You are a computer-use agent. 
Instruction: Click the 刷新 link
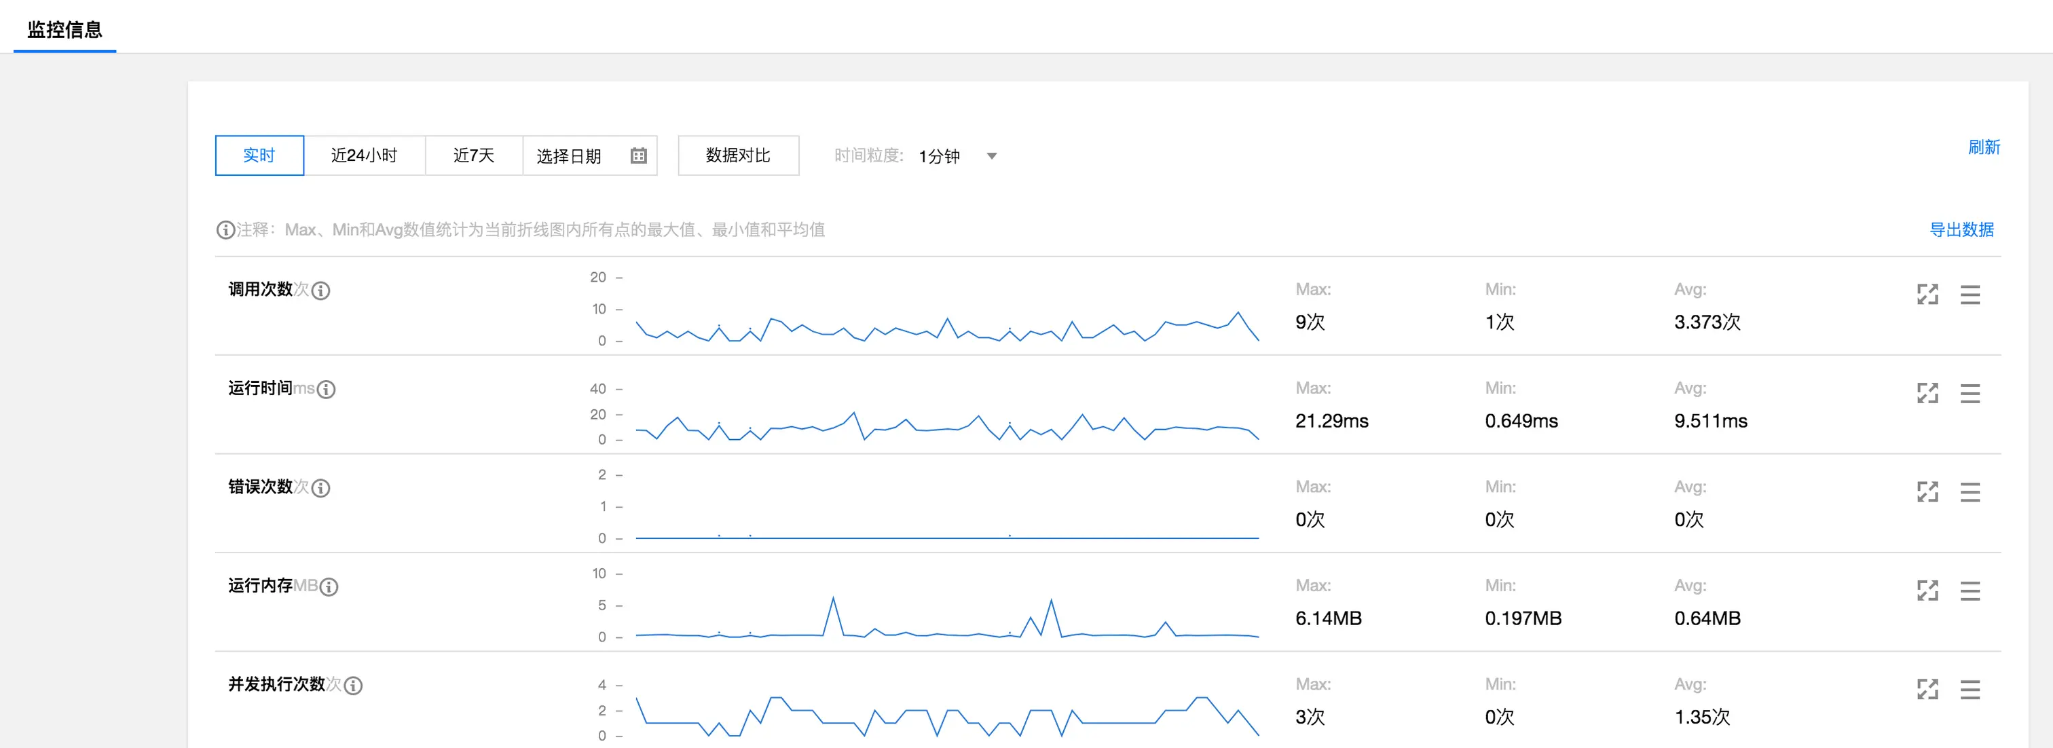1983,147
